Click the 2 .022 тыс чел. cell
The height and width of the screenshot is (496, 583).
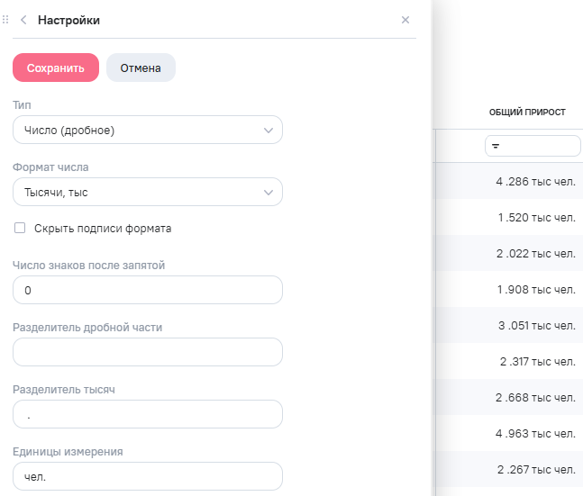tap(535, 254)
